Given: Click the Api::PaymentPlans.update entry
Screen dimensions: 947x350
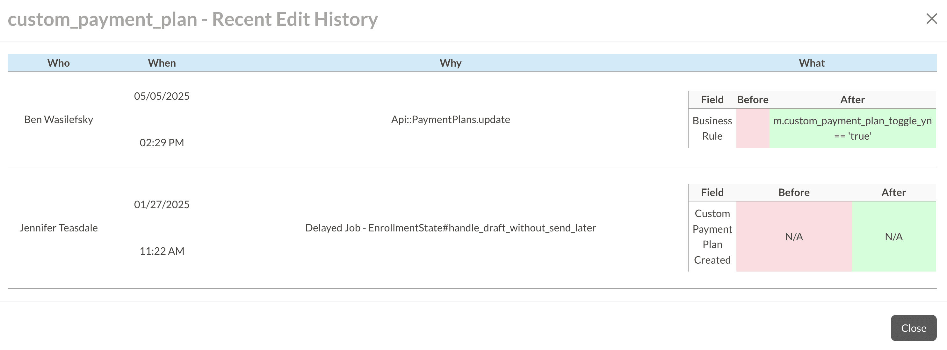Looking at the screenshot, I should pyautogui.click(x=450, y=119).
